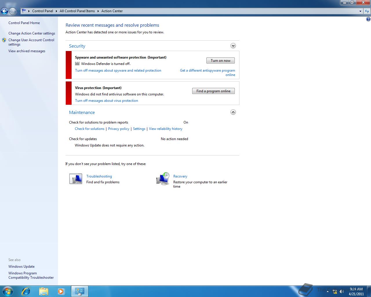This screenshot has width=371, height=297.
Task: Go back with the Back arrow button
Action: [4, 11]
